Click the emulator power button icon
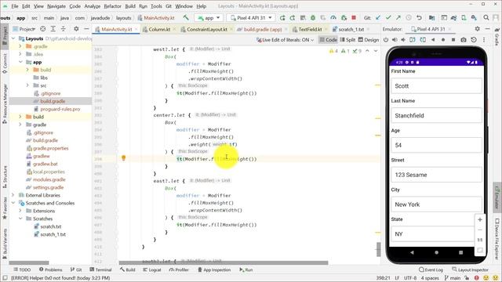Viewport: 502px width, 282px height. click(x=386, y=40)
